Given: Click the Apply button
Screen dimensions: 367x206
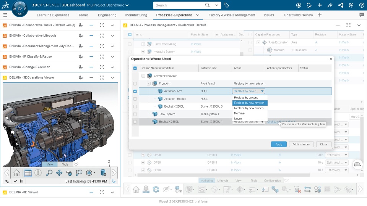Looking at the screenshot, I should pos(279,144).
